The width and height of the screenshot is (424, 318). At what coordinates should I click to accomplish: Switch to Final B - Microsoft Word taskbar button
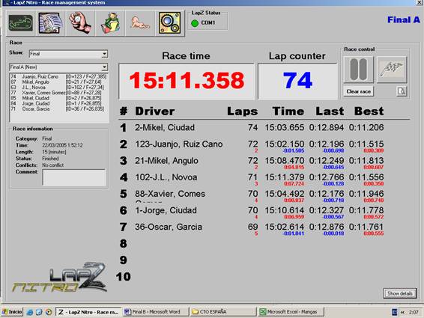click(156, 312)
